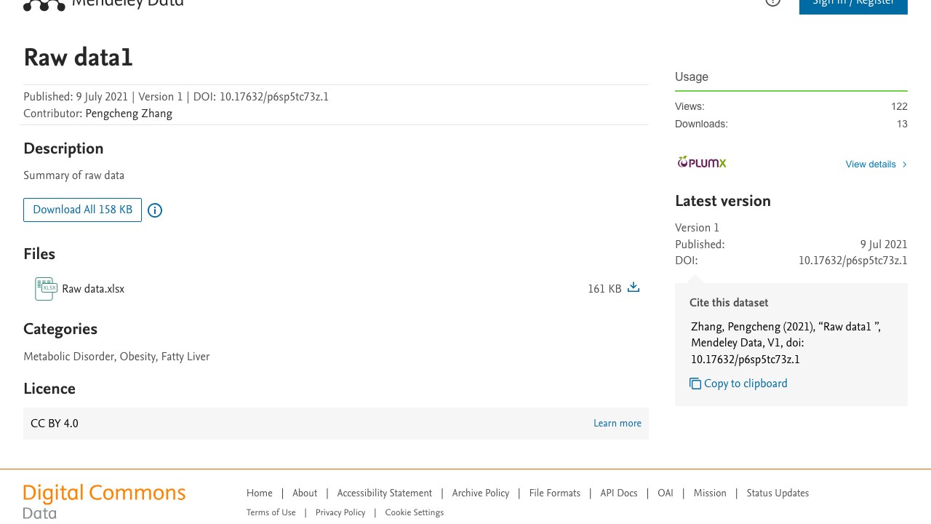The width and height of the screenshot is (931, 524).
Task: Go to the Home footer link
Action: pos(260,493)
